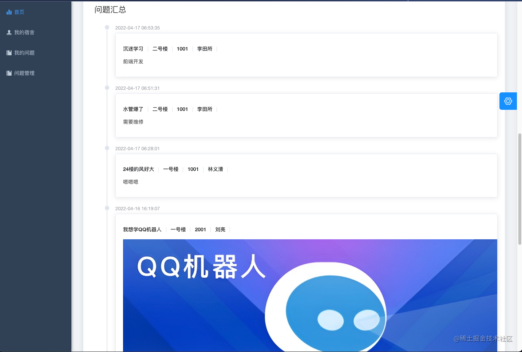Click the chart icon beside 问题管理

pos(9,73)
